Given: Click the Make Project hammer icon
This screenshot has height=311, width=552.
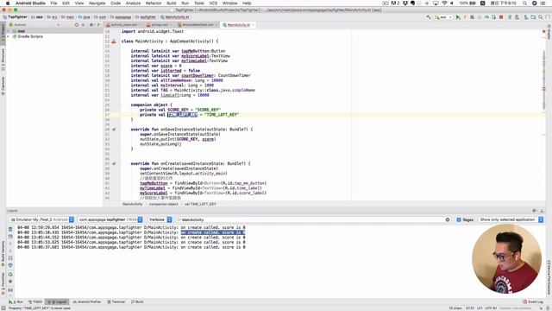Looking at the screenshot, I should pos(429,17).
